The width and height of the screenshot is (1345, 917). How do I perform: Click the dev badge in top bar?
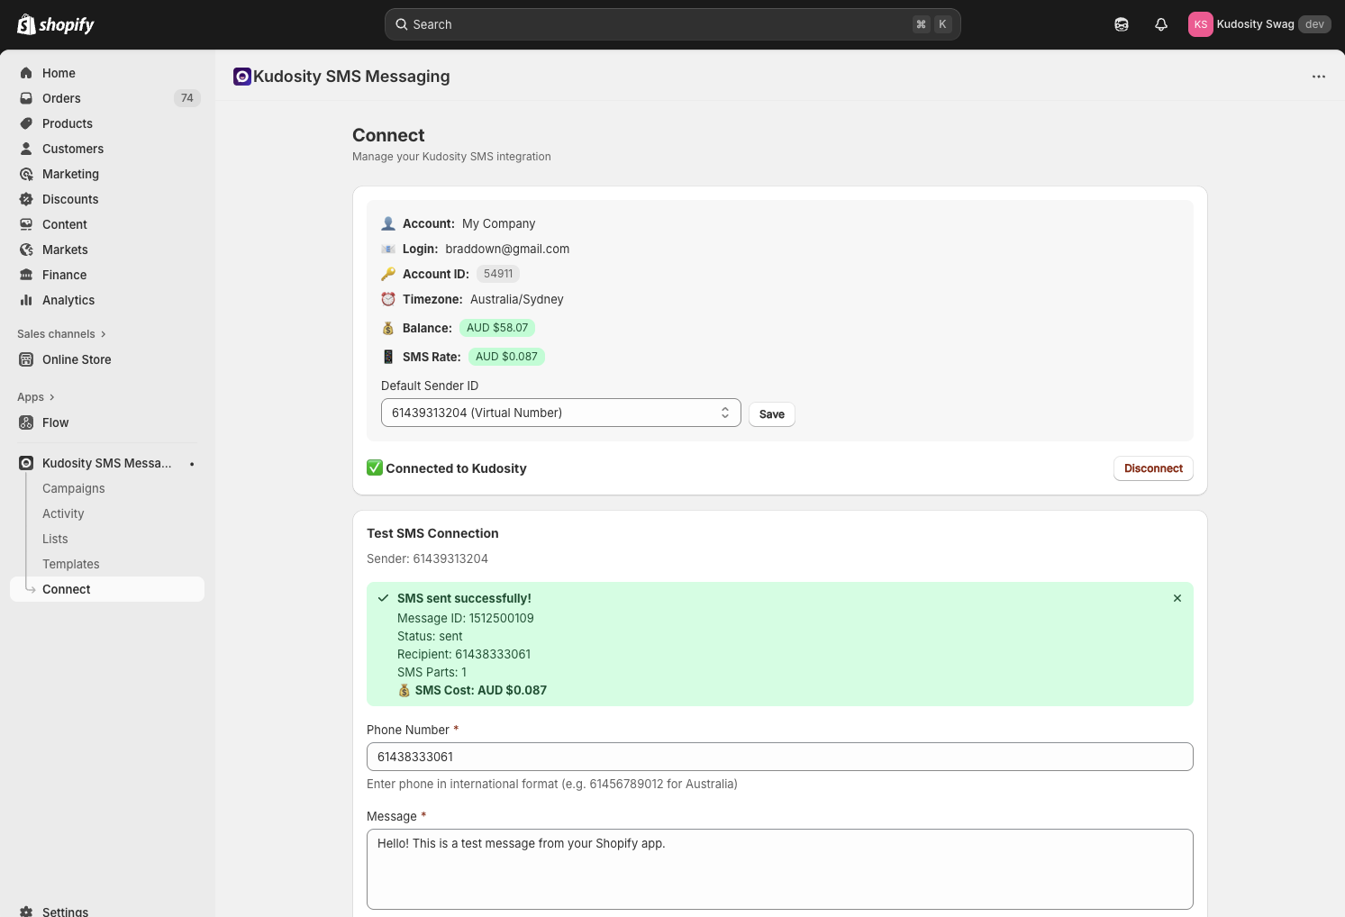coord(1315,24)
